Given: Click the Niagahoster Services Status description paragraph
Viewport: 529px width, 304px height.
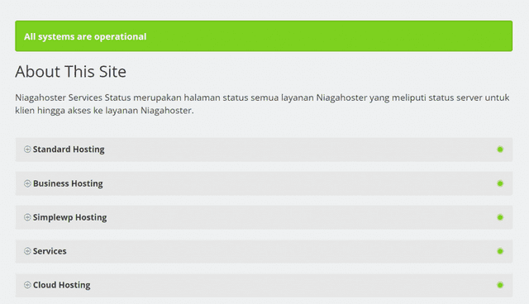Looking at the screenshot, I should tap(262, 104).
